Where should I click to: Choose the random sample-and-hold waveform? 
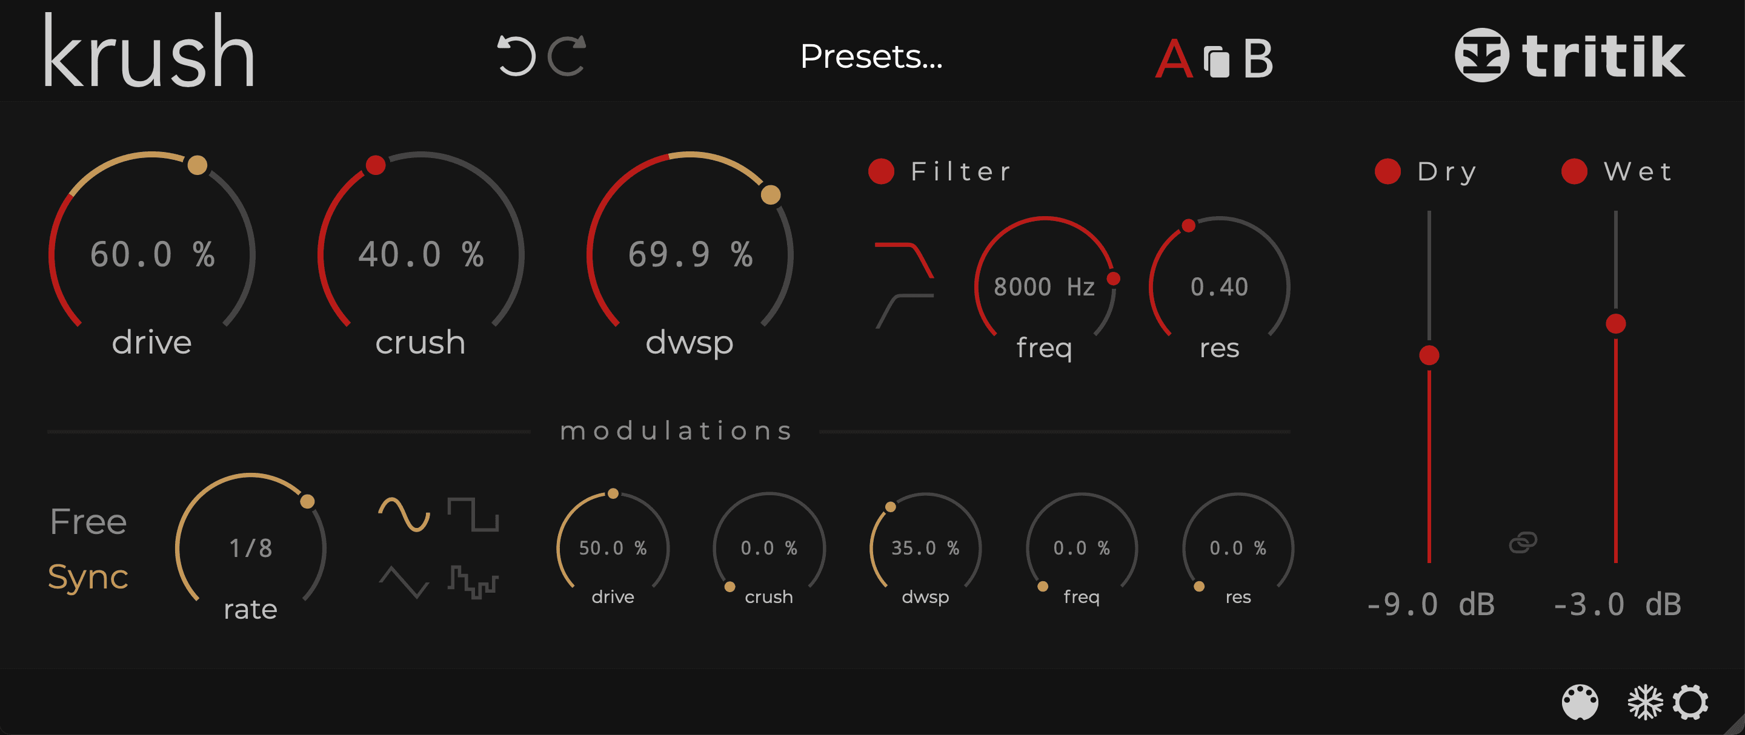[x=473, y=582]
